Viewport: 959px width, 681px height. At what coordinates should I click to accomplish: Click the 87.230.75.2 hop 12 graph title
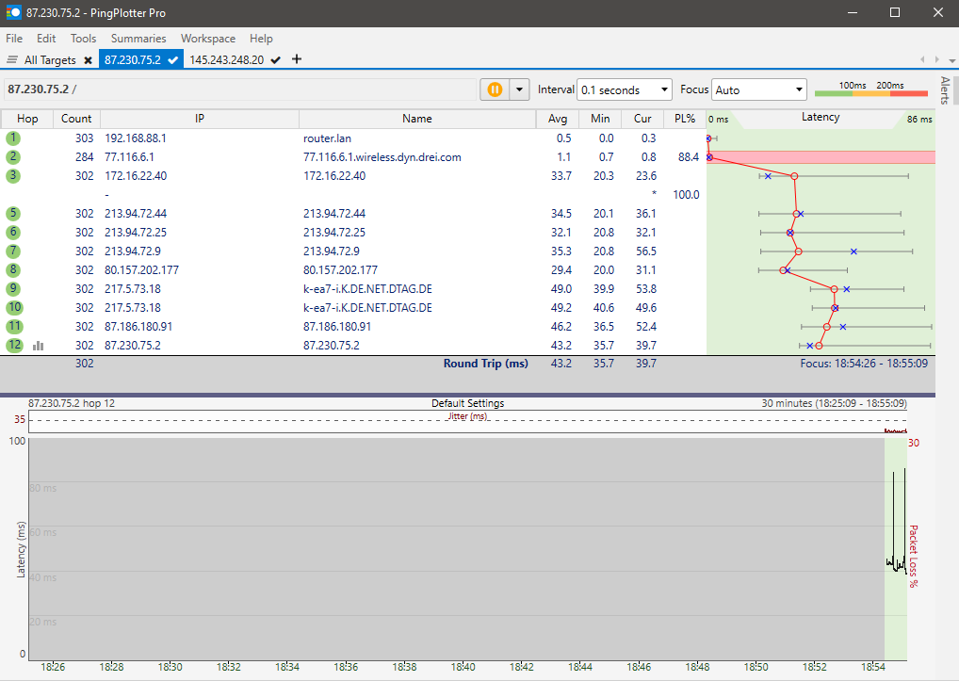72,403
